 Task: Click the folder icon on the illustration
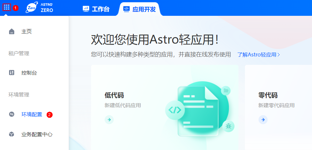(x=225, y=91)
